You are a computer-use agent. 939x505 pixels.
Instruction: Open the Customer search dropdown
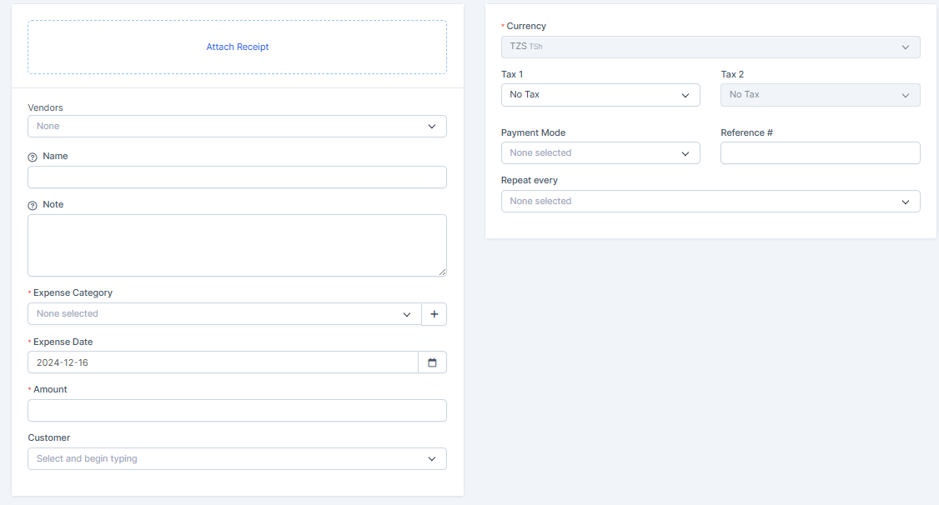click(x=237, y=458)
